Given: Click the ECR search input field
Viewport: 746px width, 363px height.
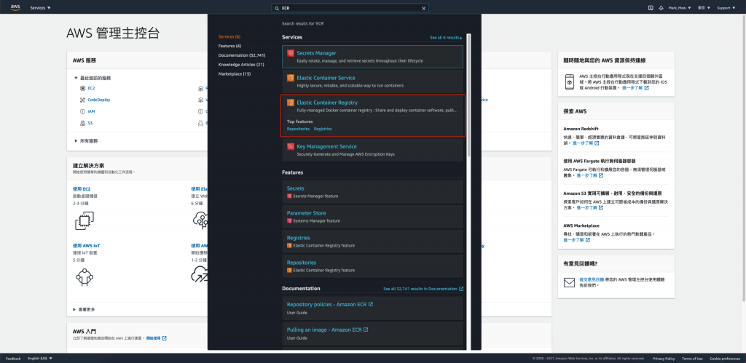Looking at the screenshot, I should point(350,8).
